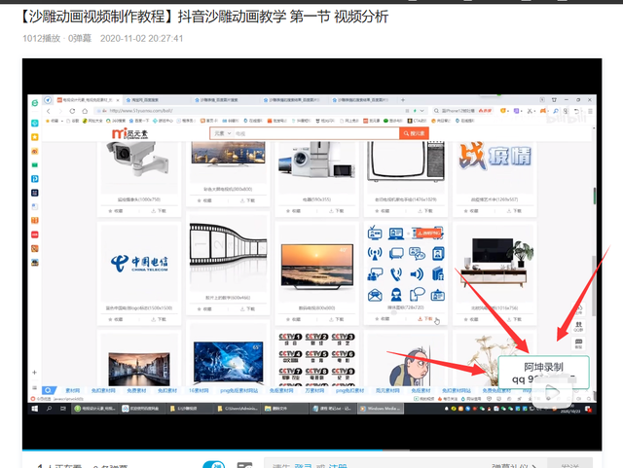The height and width of the screenshot is (468, 623).
Task: Toggle the danmaku switch below the video
Action: click(214, 465)
